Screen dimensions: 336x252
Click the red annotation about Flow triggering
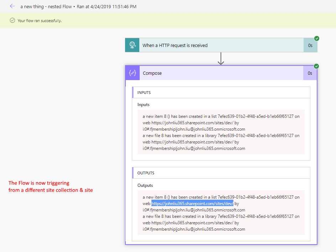51,187
